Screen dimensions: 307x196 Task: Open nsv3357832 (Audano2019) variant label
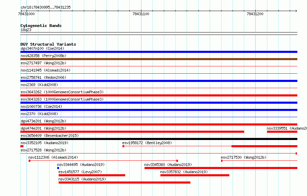pos(184,172)
